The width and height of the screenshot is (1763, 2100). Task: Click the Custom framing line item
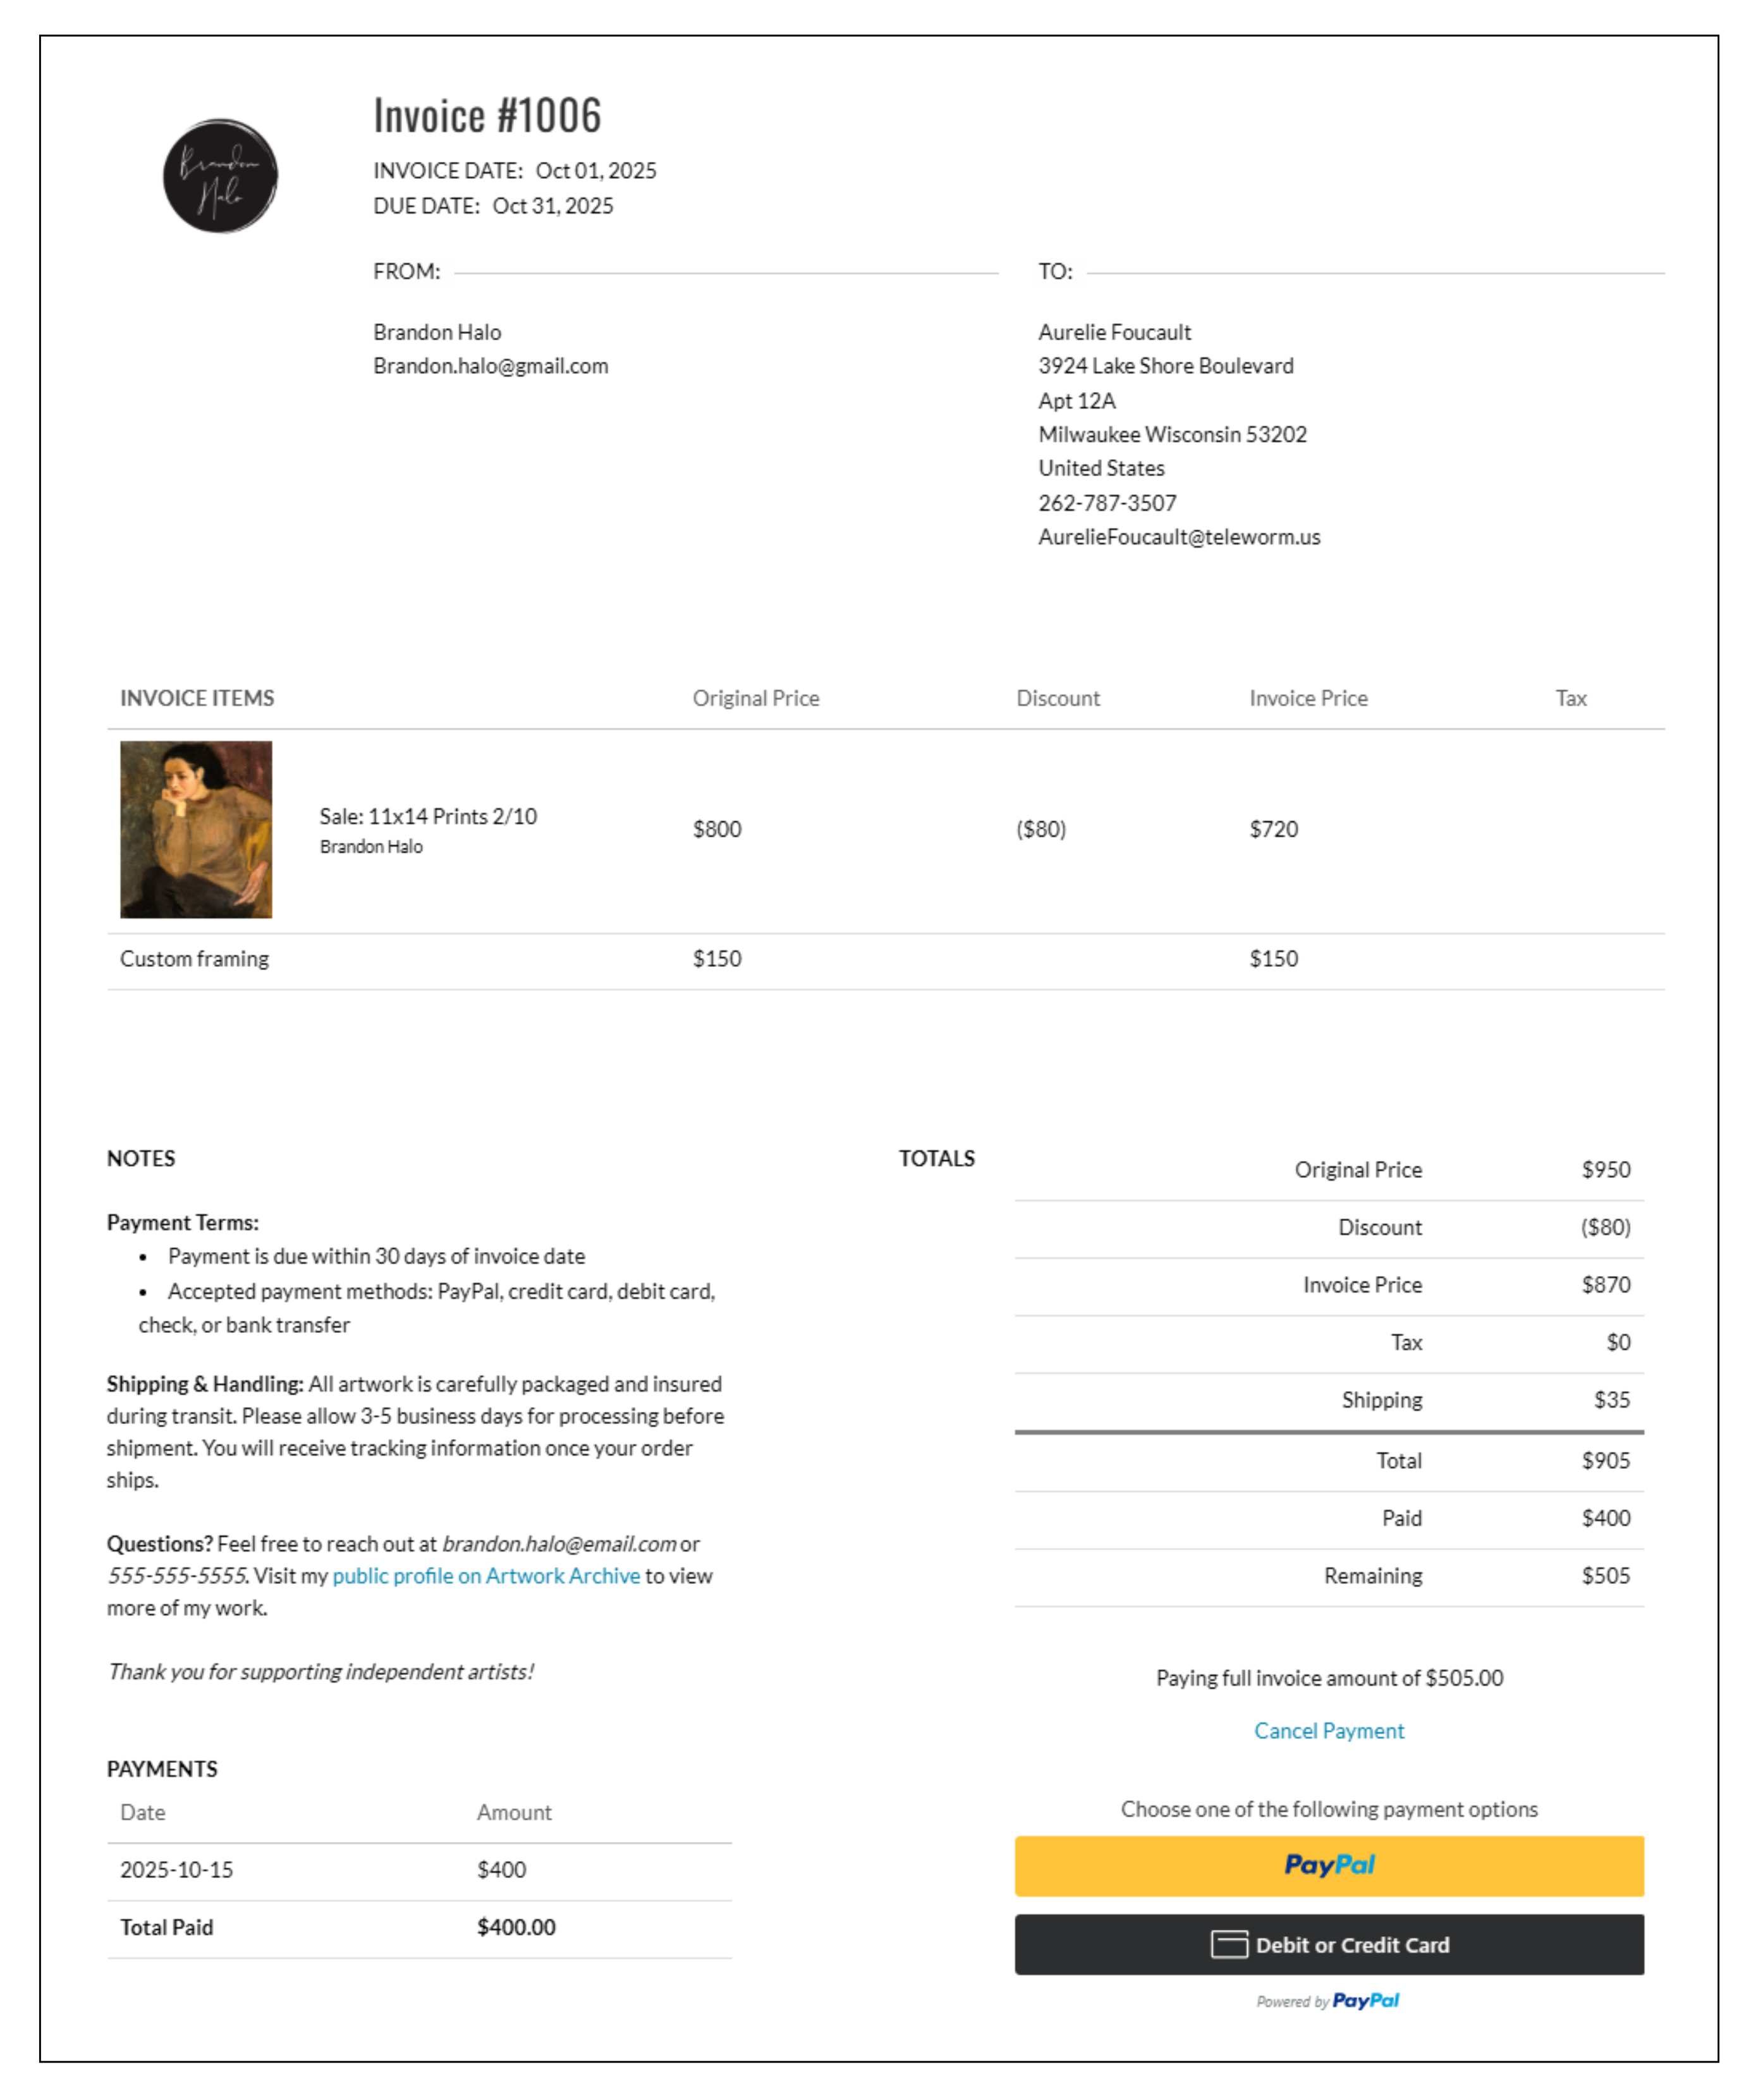[886, 959]
